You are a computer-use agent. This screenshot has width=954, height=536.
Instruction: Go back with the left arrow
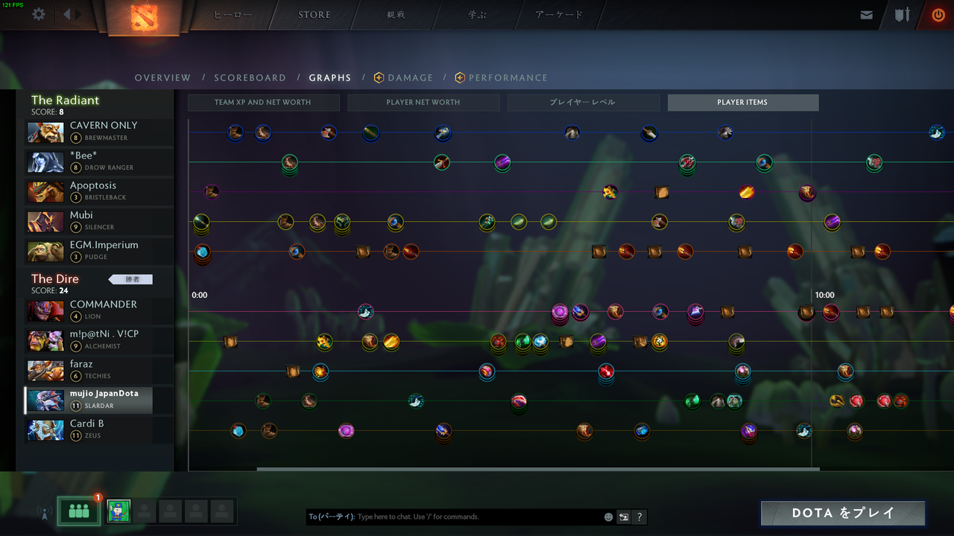[67, 14]
